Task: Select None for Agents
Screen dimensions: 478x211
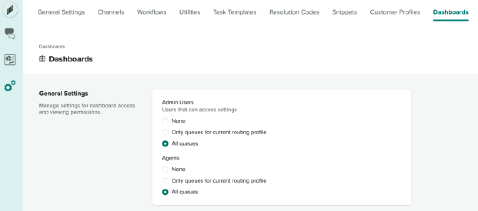Action: pos(165,169)
